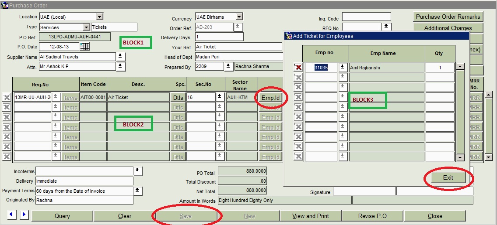The image size is (497, 225).
Task: Open the Payment Terms list arrow
Action: point(138,191)
